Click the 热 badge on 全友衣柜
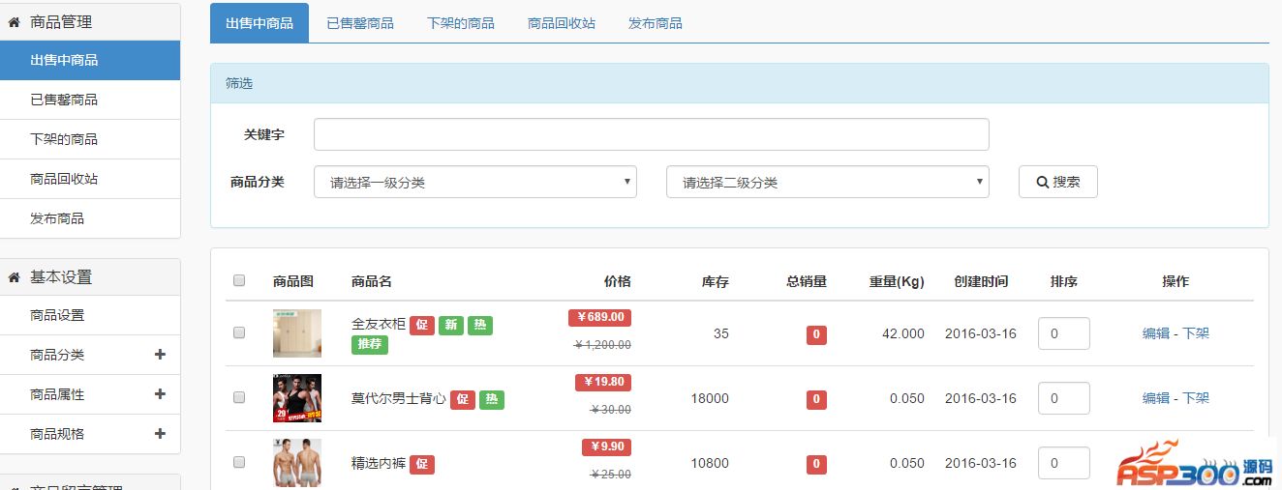This screenshot has width=1282, height=490. 480,325
